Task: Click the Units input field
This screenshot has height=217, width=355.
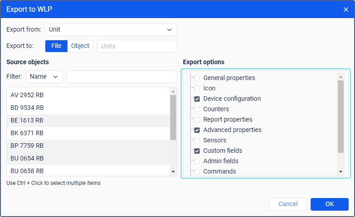Action: tap(136, 46)
